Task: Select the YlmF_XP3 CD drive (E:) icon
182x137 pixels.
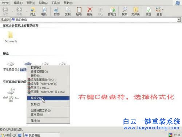Action: pos(11,91)
